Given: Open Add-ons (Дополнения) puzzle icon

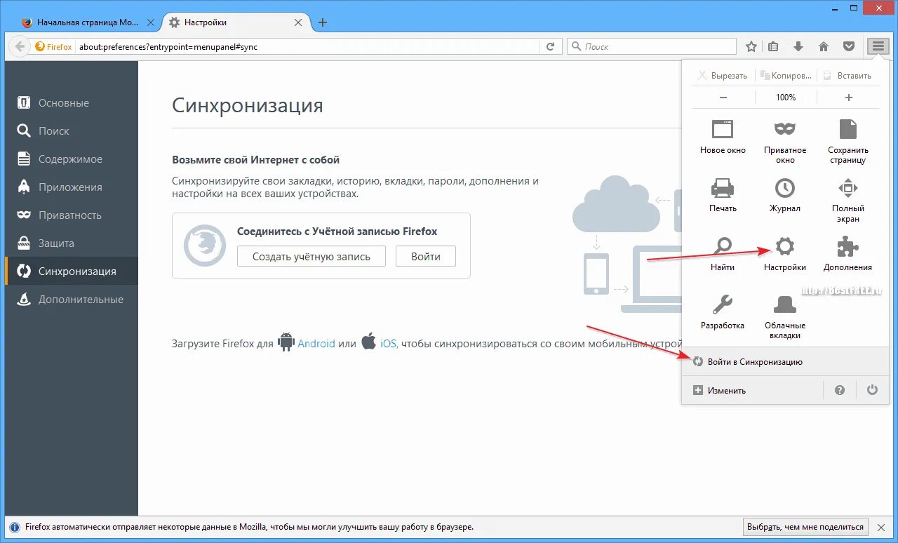Looking at the screenshot, I should pyautogui.click(x=848, y=254).
